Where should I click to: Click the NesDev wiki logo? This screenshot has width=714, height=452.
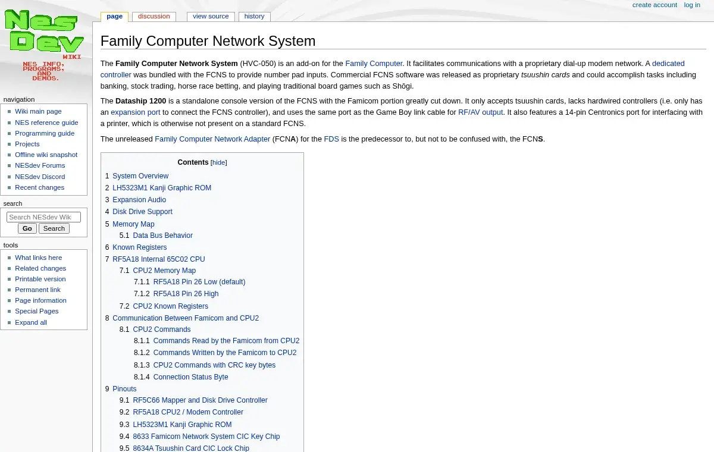tap(44, 45)
